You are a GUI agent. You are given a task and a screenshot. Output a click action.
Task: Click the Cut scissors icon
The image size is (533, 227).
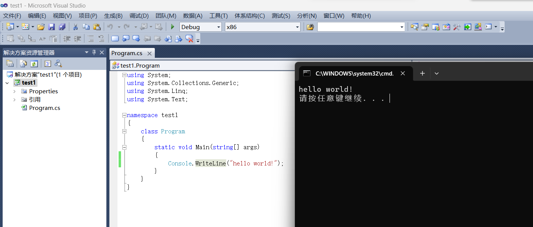coord(75,27)
